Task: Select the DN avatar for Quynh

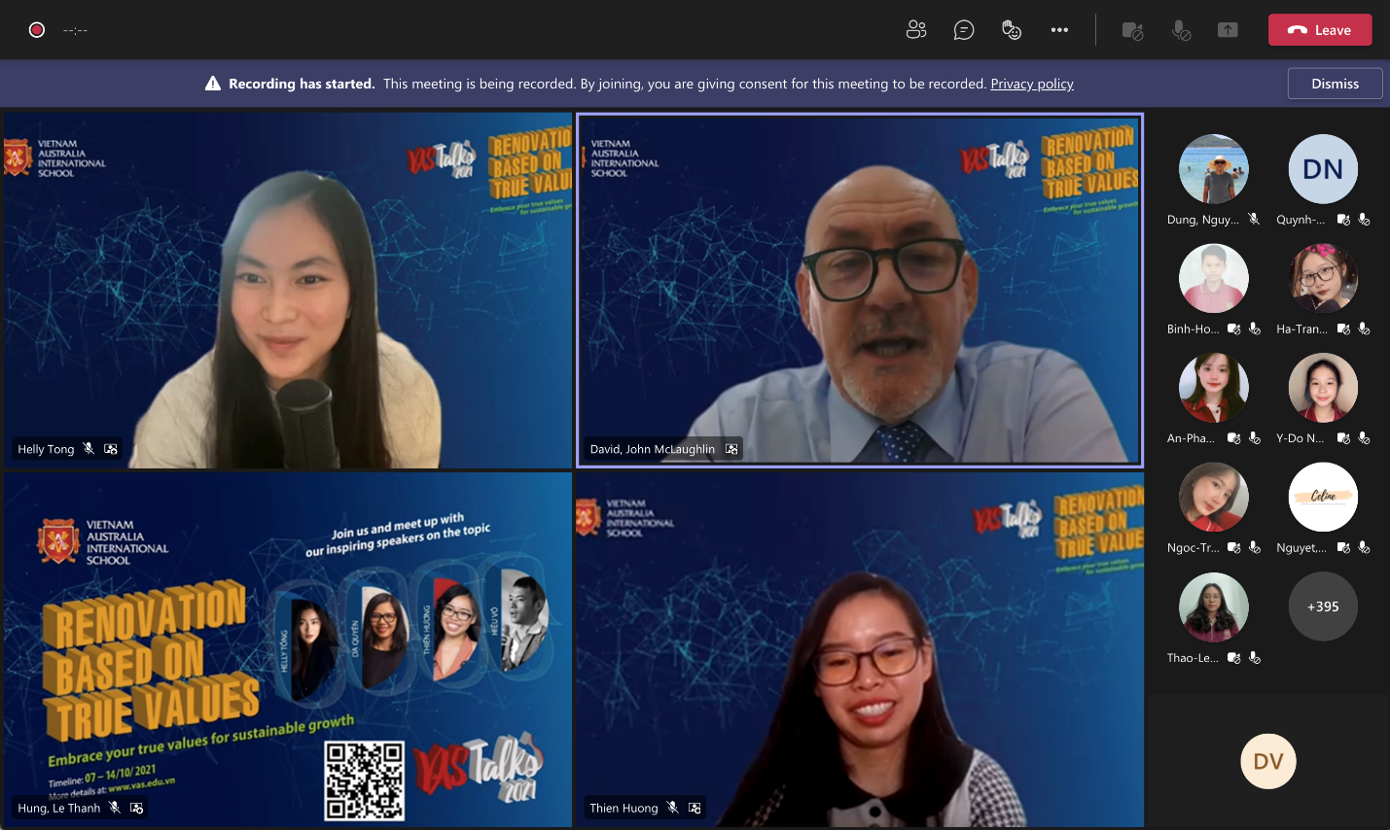Action: tap(1322, 169)
